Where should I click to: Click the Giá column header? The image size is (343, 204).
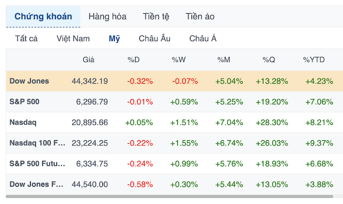coord(89,60)
